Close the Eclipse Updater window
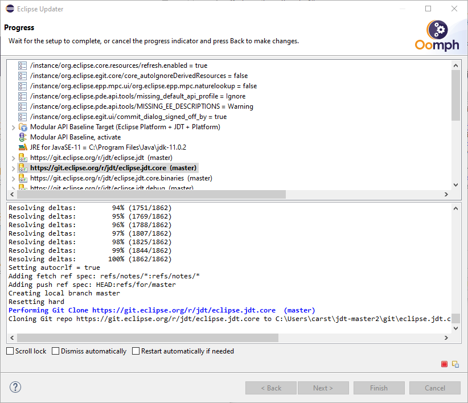The image size is (468, 403). click(454, 9)
